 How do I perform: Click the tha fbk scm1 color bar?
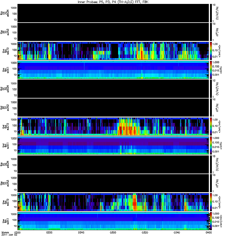tap(211, 70)
